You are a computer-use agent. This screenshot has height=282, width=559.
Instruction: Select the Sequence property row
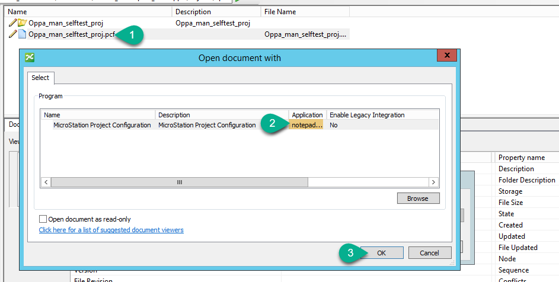tap(527, 270)
